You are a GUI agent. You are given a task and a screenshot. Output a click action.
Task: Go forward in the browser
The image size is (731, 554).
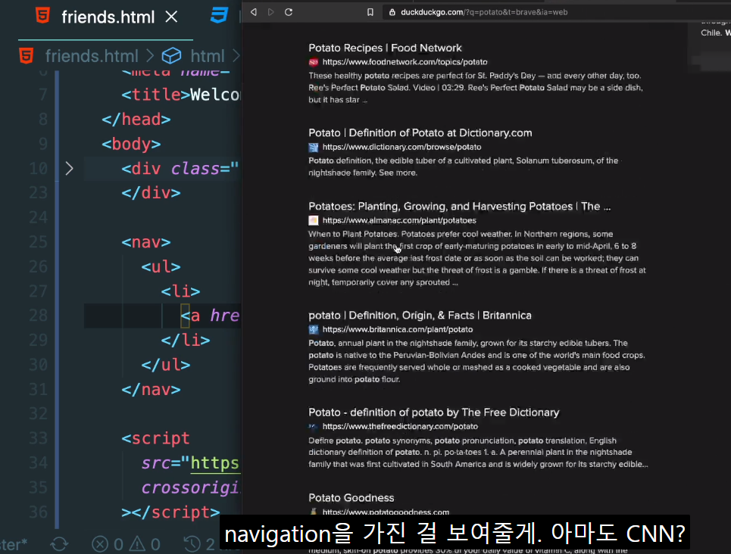point(271,12)
